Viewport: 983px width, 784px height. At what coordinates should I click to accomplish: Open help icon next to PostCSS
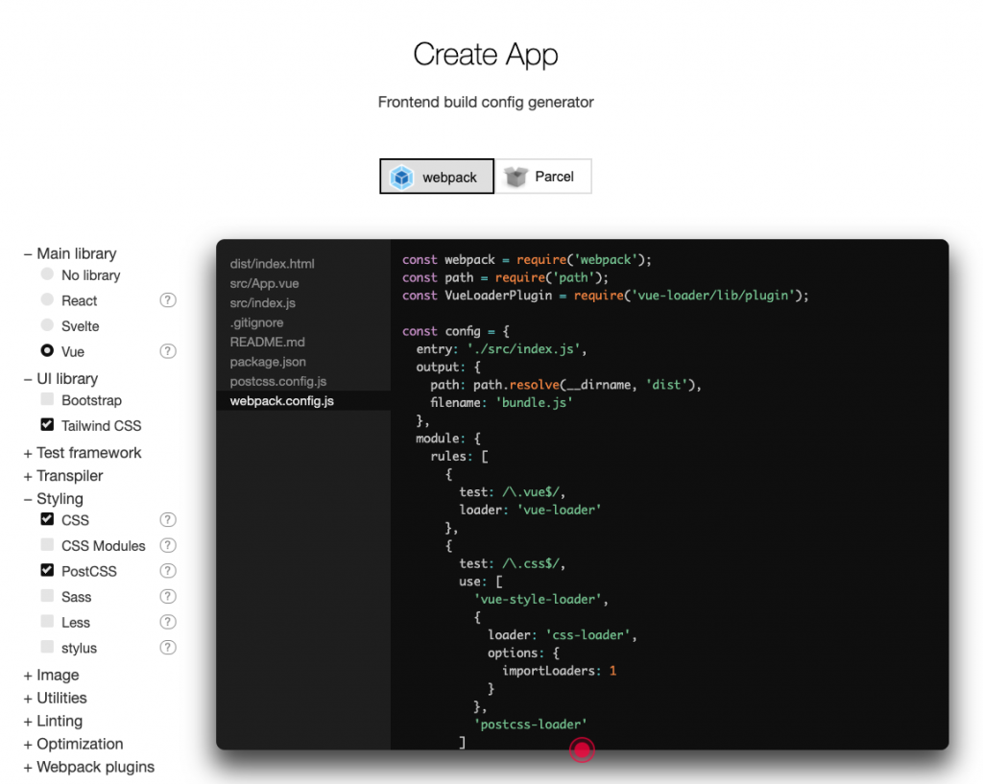[167, 571]
